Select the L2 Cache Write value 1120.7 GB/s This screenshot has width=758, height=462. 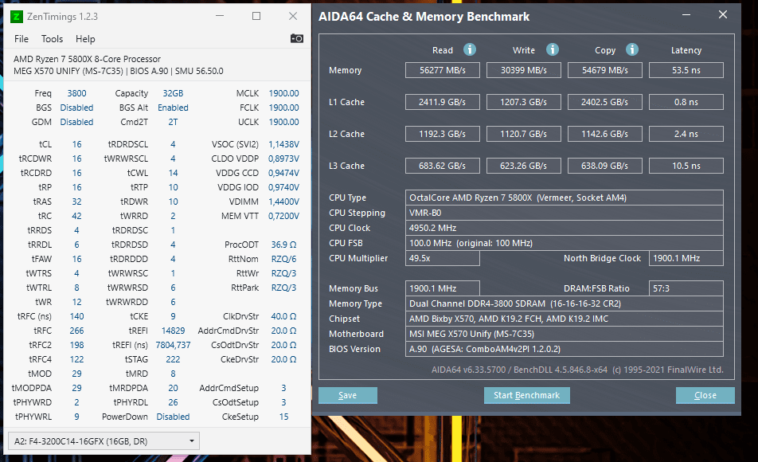tap(524, 134)
